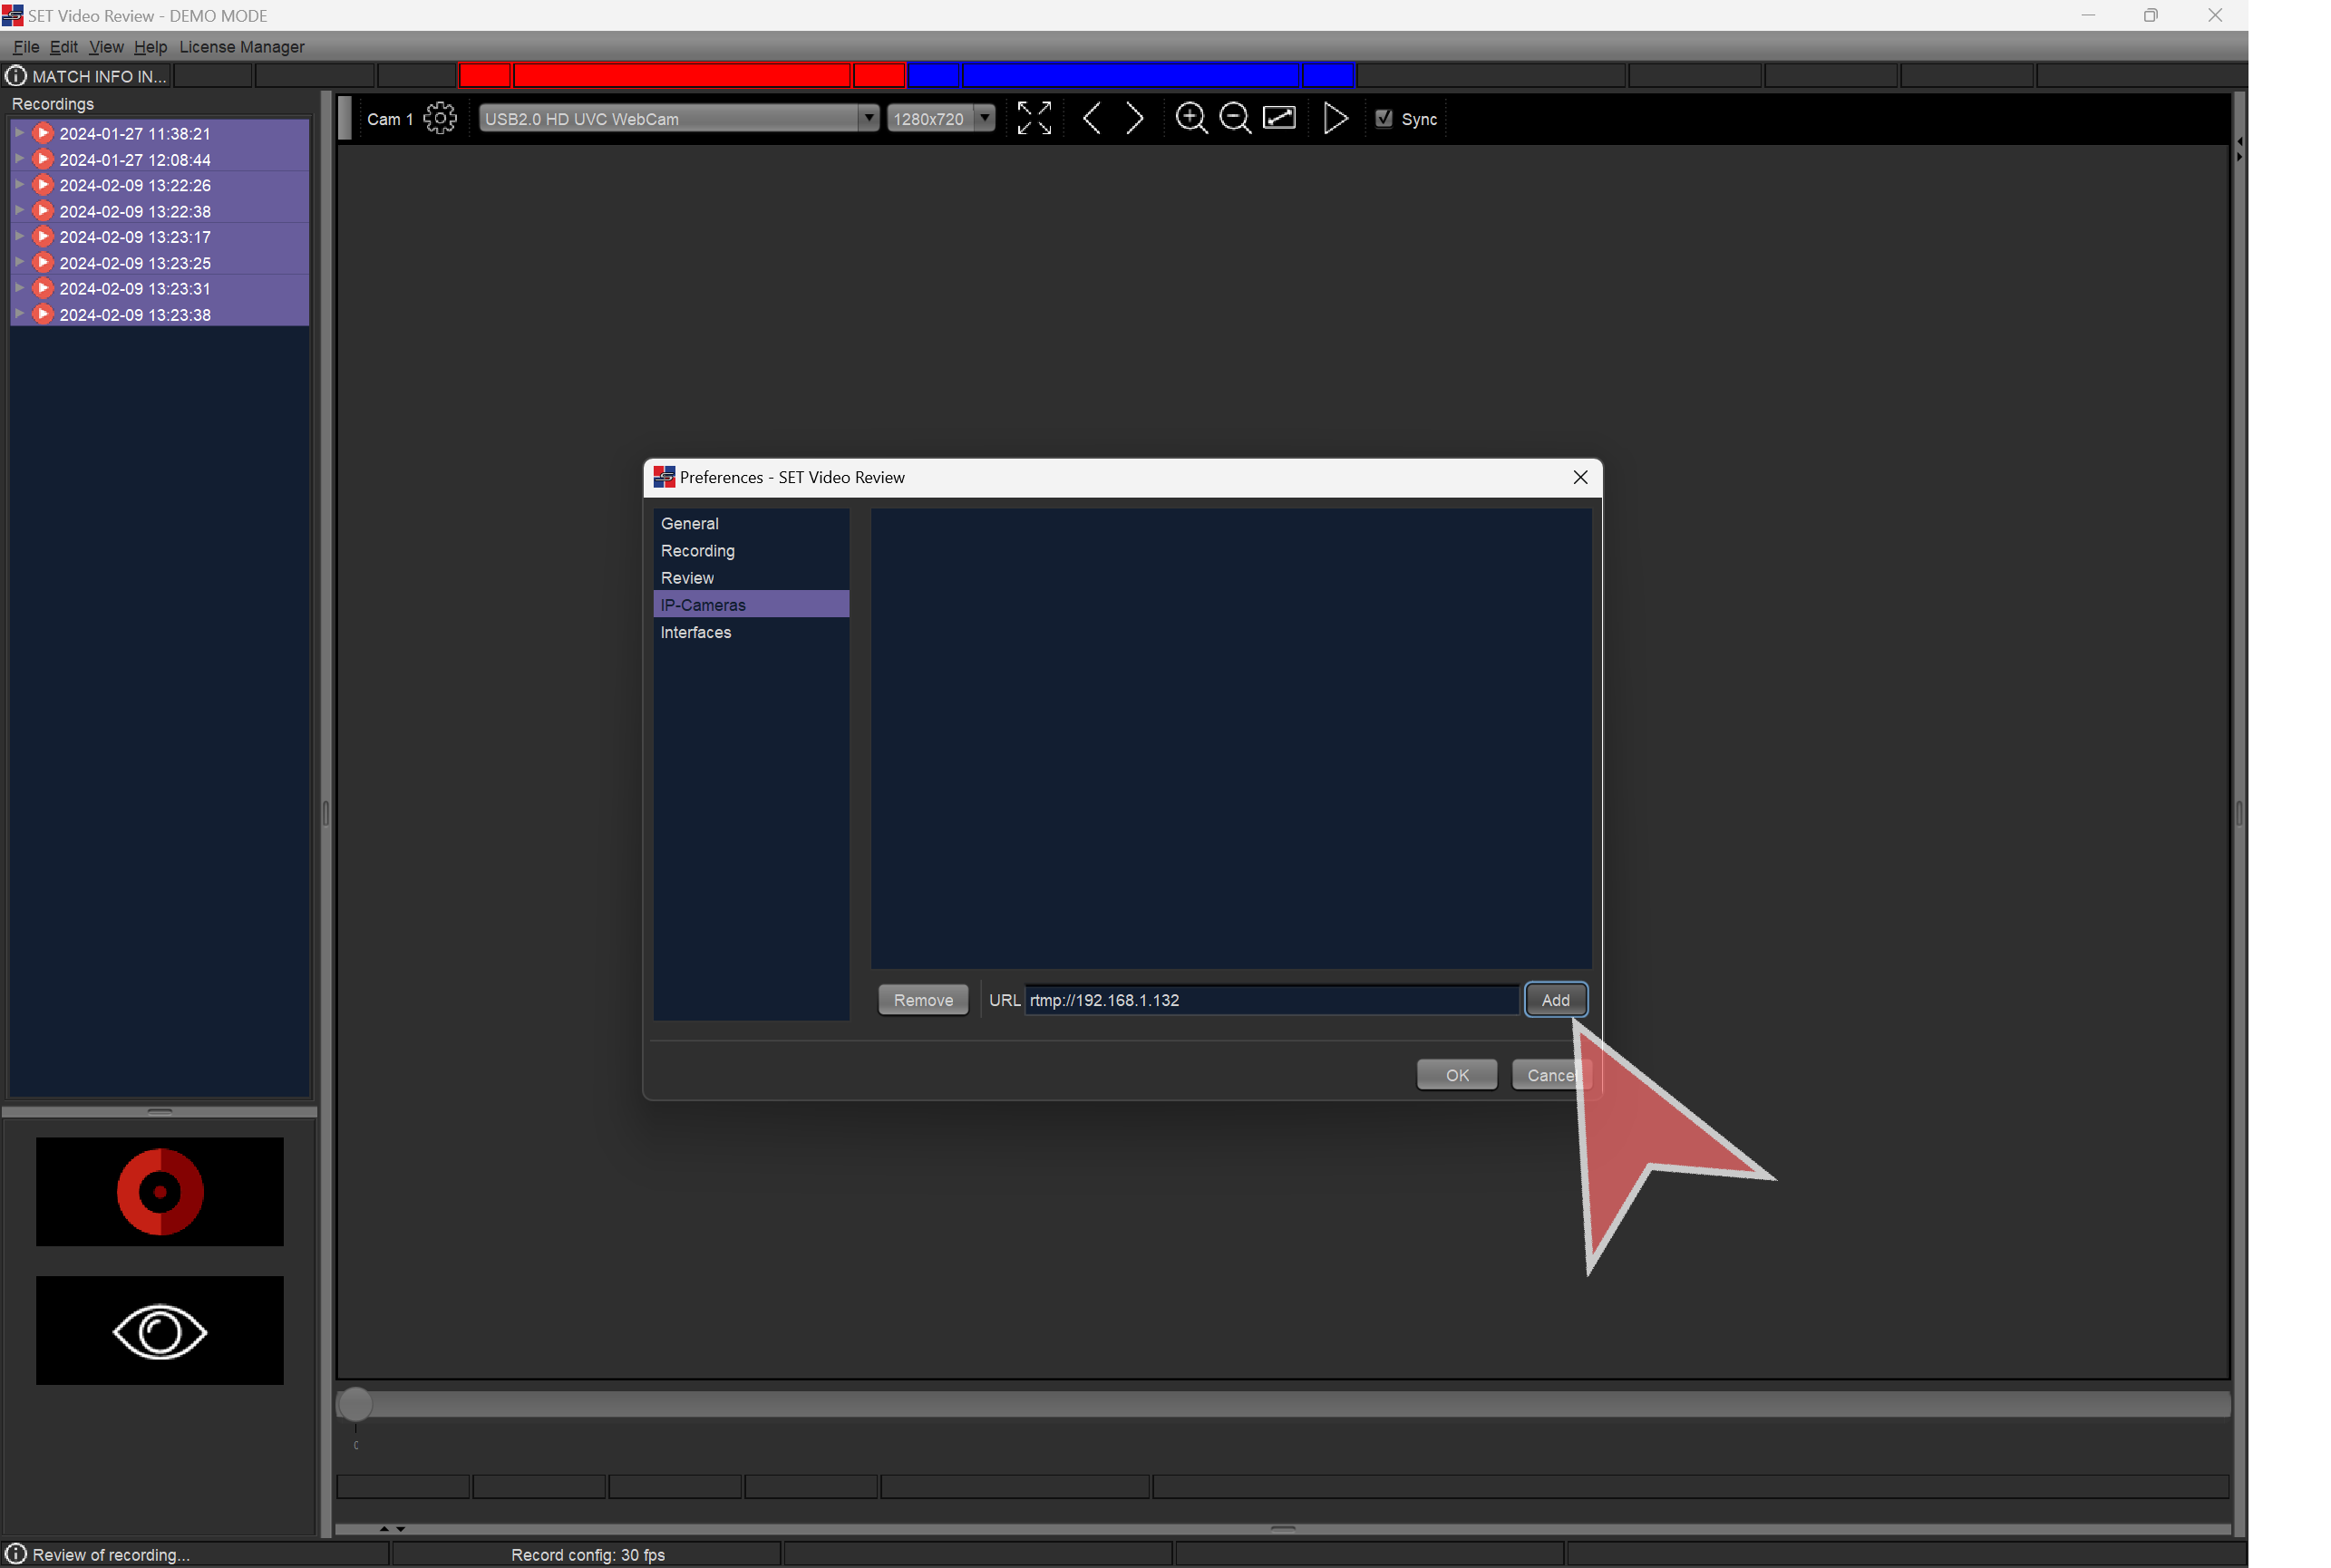
Task: Click the timeline slider handle
Action: (355, 1403)
